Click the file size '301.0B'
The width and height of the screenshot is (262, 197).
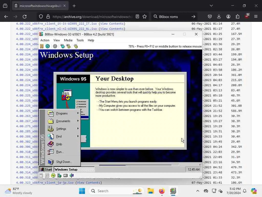[236, 106]
